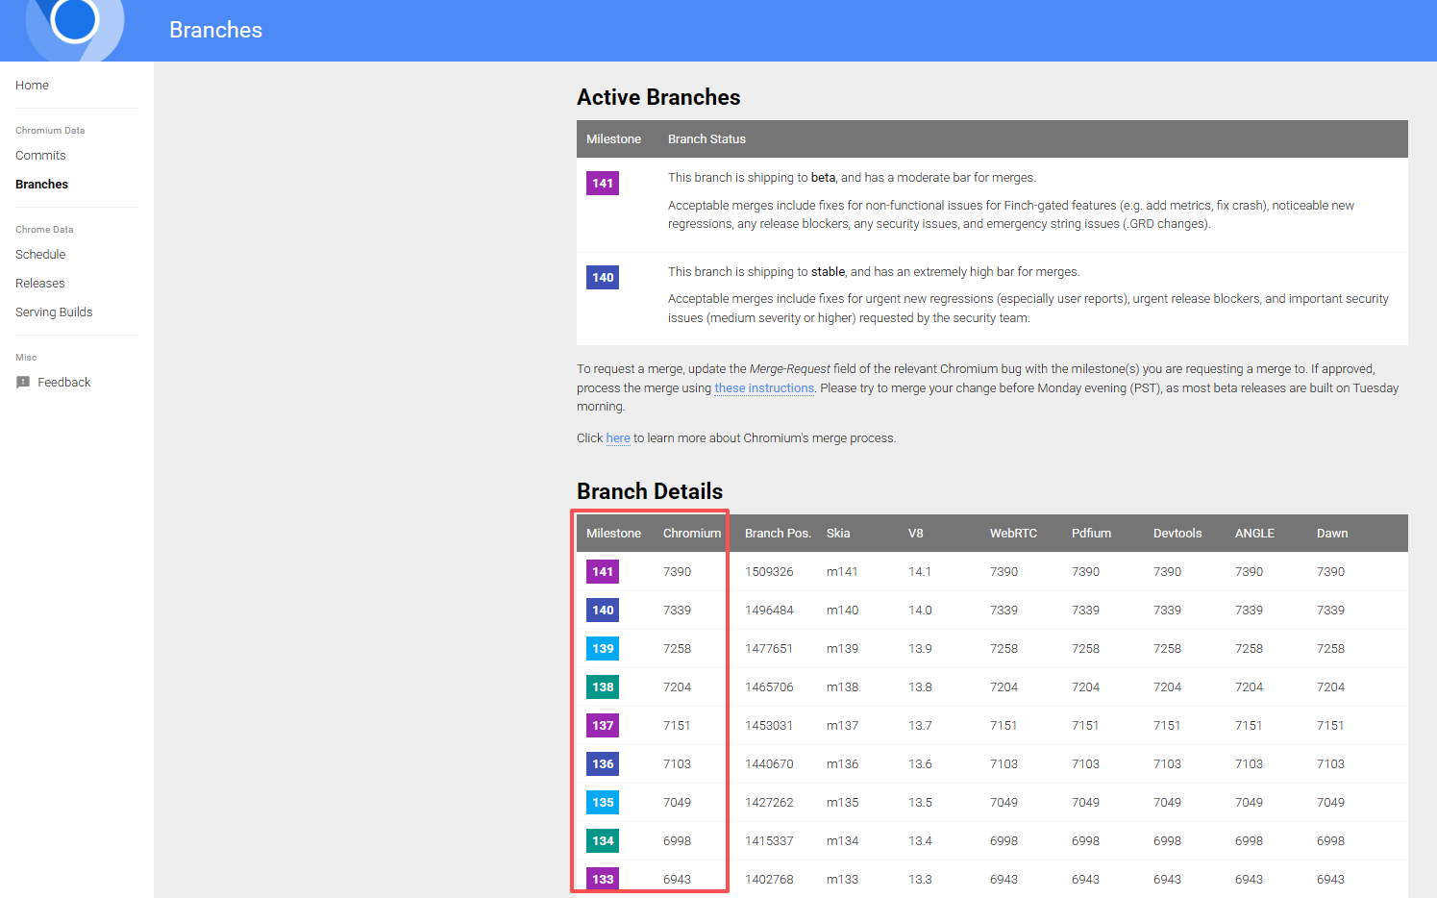Screen dimensions: 1437x898
Task: Click Chromium cell 7151 for milestone 137
Action: click(677, 726)
